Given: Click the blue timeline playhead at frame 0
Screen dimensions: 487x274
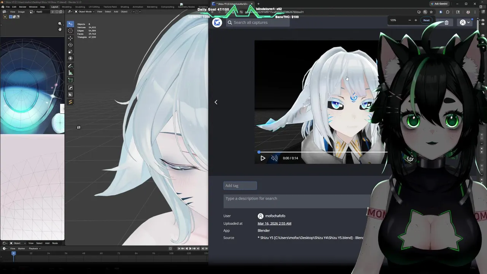Looking at the screenshot, I should pyautogui.click(x=13, y=253).
